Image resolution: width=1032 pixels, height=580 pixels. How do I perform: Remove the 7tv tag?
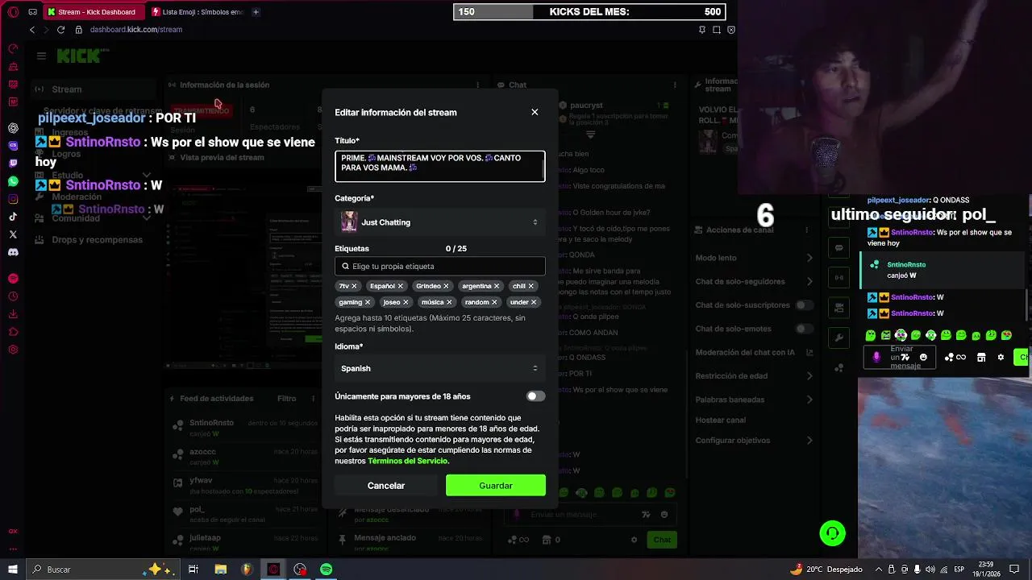tap(354, 286)
